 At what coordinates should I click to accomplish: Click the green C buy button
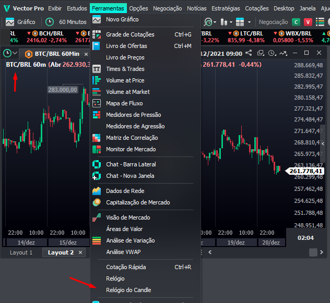tap(296, 22)
